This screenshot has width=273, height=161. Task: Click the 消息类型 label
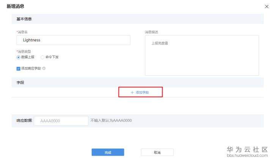pos(24,52)
